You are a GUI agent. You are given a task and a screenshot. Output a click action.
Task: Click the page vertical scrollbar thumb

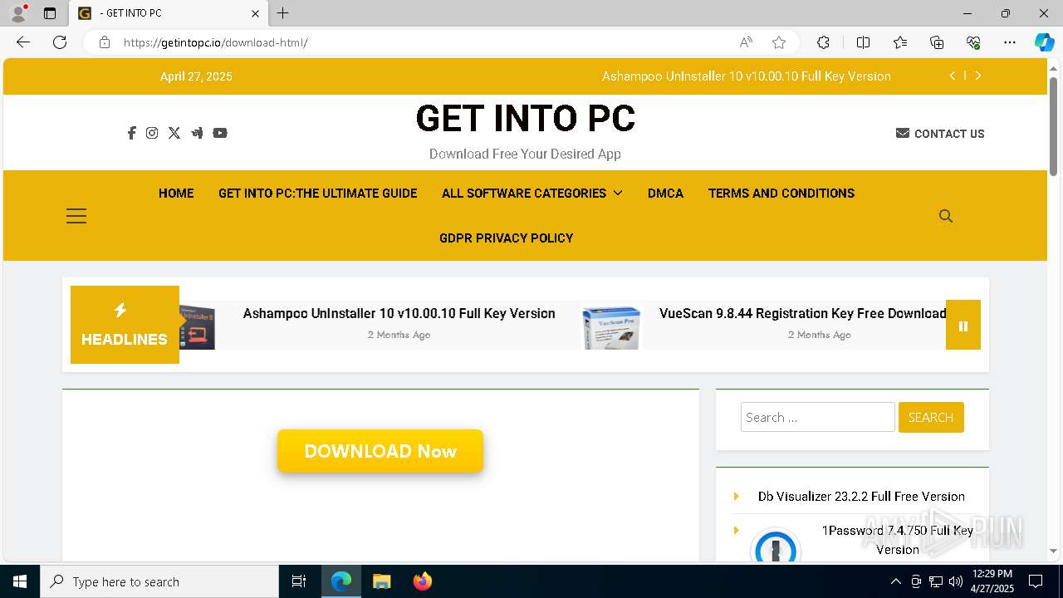[x=1053, y=126]
